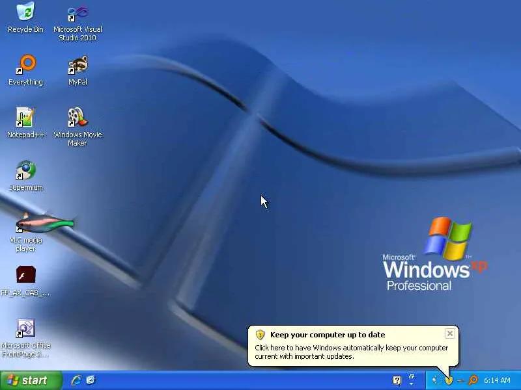The image size is (521, 390).
Task: Select the Windows Movie Maker shortcut
Action: pyautogui.click(x=77, y=127)
